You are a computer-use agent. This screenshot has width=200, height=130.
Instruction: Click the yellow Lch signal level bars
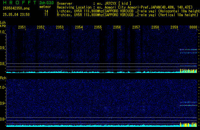coord(188,71)
